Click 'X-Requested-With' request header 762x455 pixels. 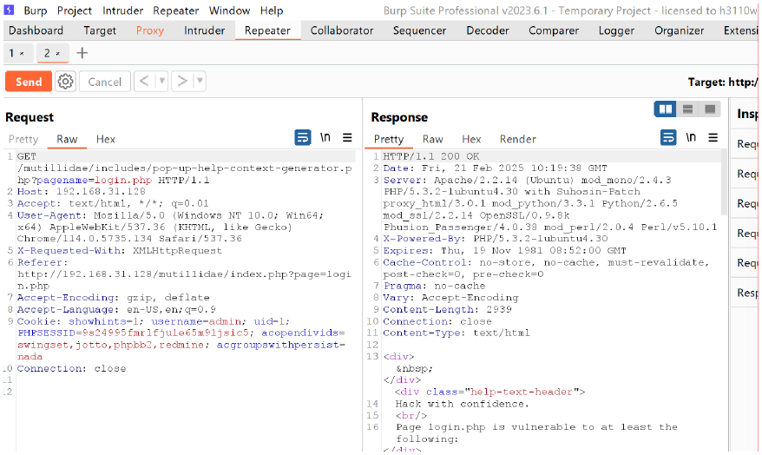[x=120, y=251]
